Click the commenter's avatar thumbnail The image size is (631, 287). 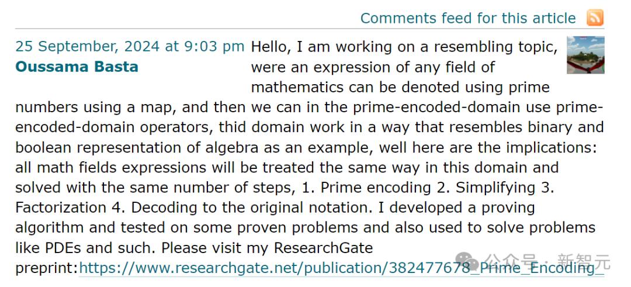[585, 55]
